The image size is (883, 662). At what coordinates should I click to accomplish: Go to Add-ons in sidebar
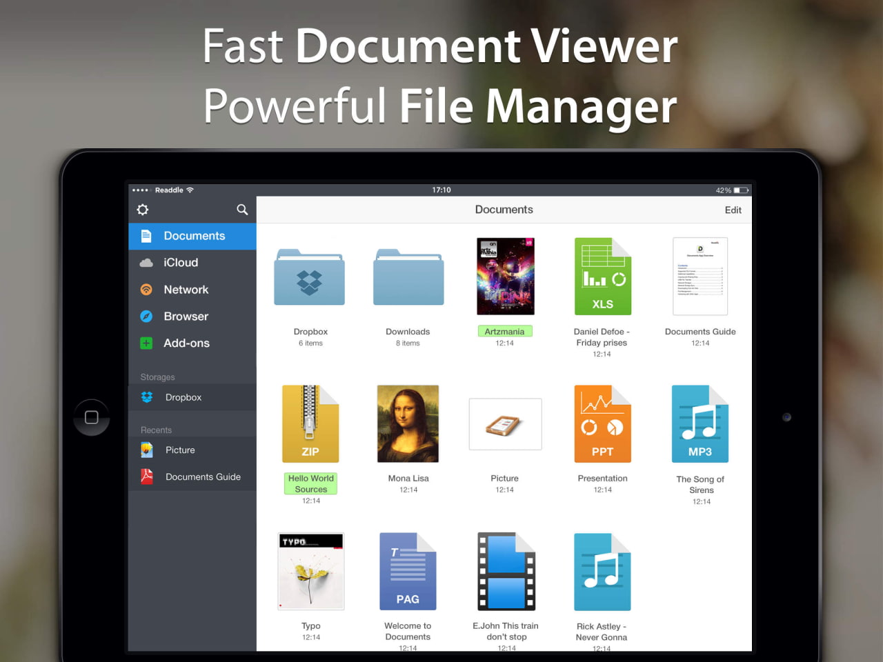coord(186,343)
